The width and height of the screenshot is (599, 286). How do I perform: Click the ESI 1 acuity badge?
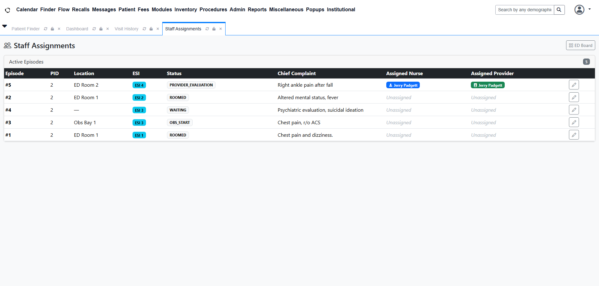[x=139, y=135]
